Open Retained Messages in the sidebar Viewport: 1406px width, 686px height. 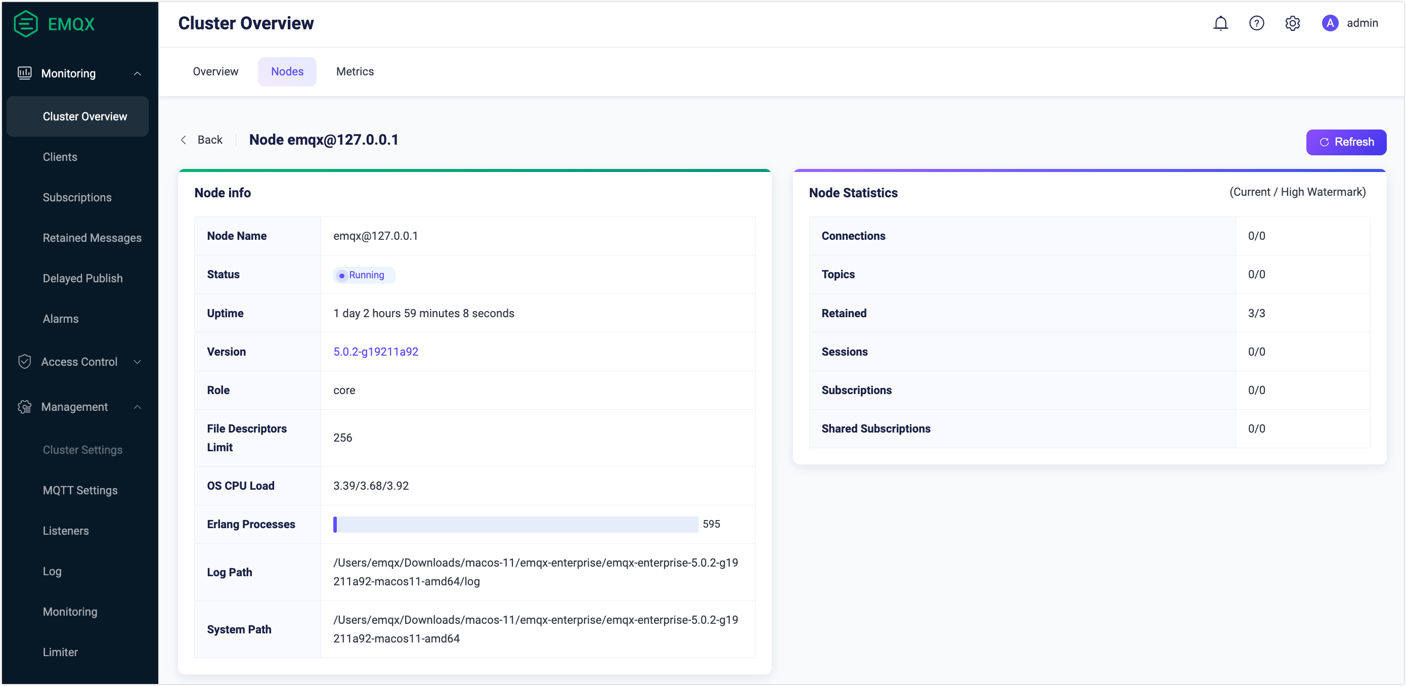pos(92,238)
